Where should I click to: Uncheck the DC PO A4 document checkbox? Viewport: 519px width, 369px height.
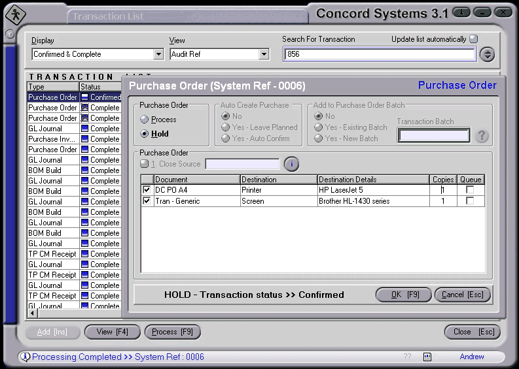click(147, 190)
